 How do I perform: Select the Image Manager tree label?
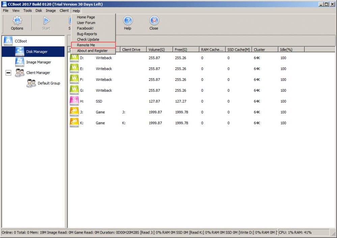coord(39,62)
